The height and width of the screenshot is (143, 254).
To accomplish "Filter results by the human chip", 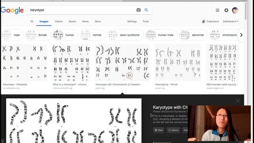I will [x=65, y=35].
